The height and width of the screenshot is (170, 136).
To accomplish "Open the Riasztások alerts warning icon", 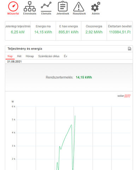I will (79, 7).
